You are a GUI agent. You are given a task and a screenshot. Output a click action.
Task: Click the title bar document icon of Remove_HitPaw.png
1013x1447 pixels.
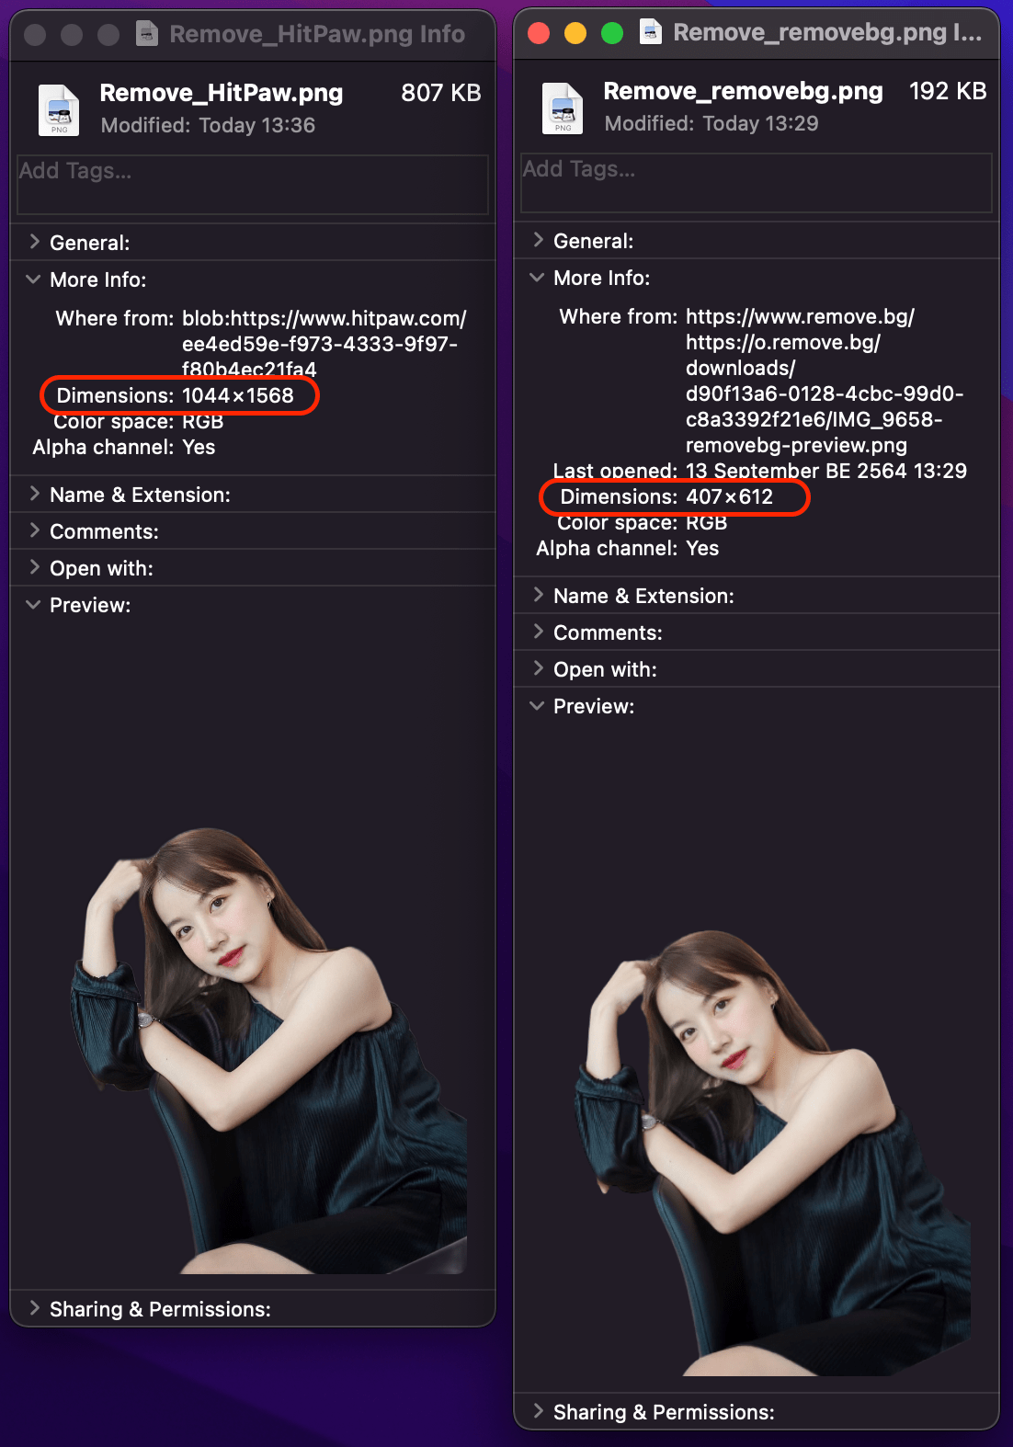147,34
